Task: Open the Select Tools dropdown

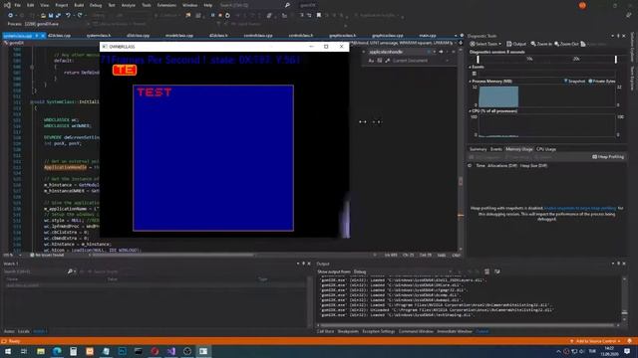Action: point(485,44)
